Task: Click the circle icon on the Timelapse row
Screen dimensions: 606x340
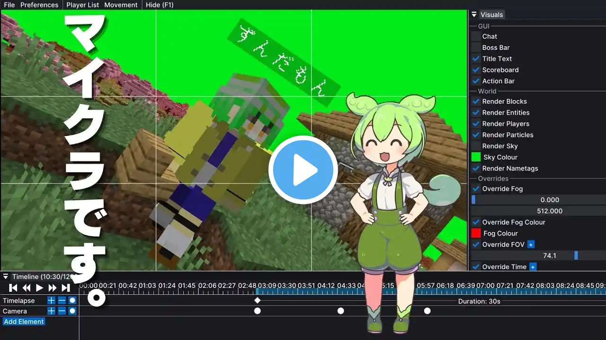Action: 72,300
